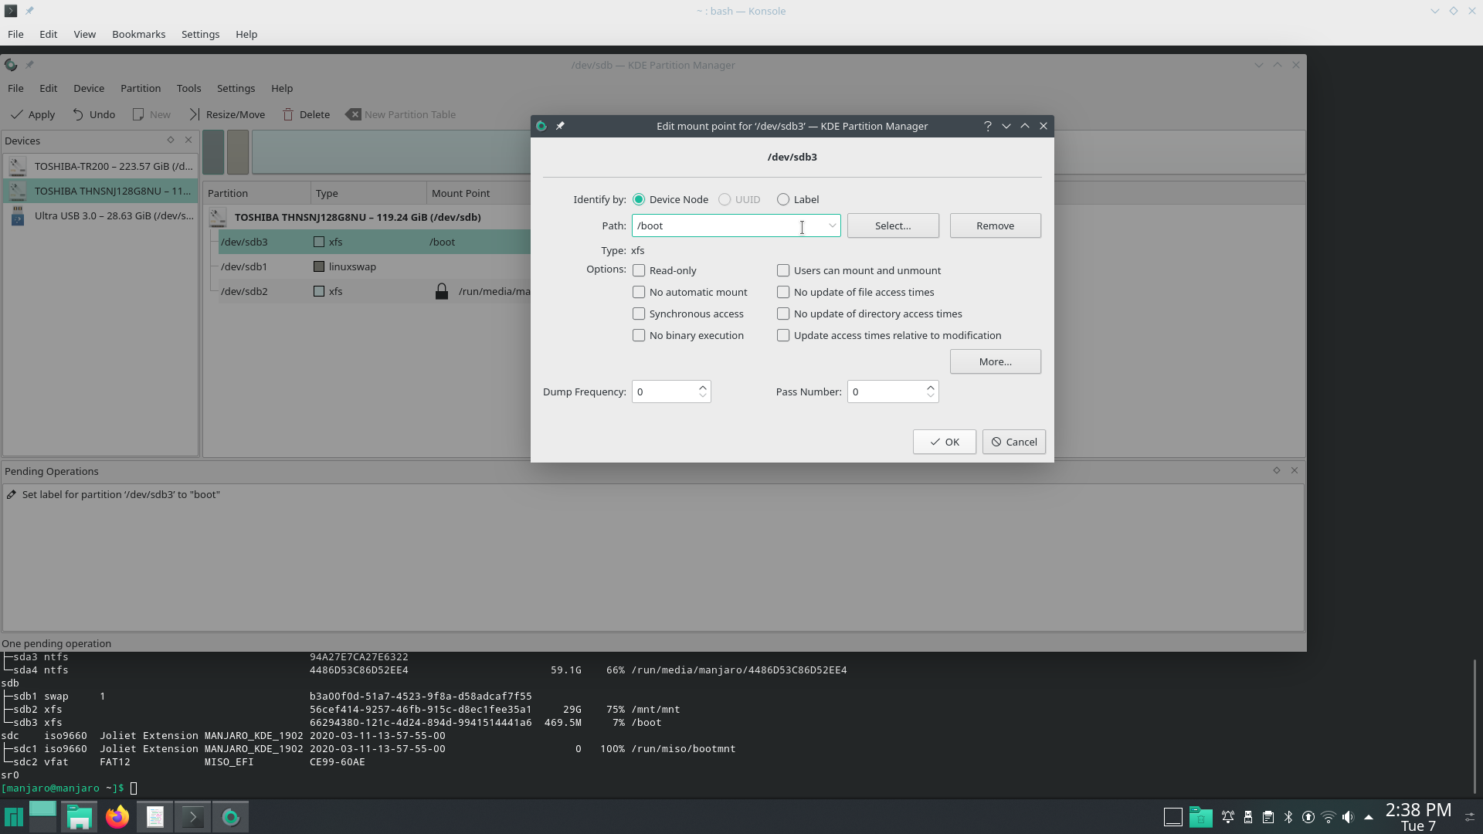Open the Partition Manager Help menu

click(282, 88)
